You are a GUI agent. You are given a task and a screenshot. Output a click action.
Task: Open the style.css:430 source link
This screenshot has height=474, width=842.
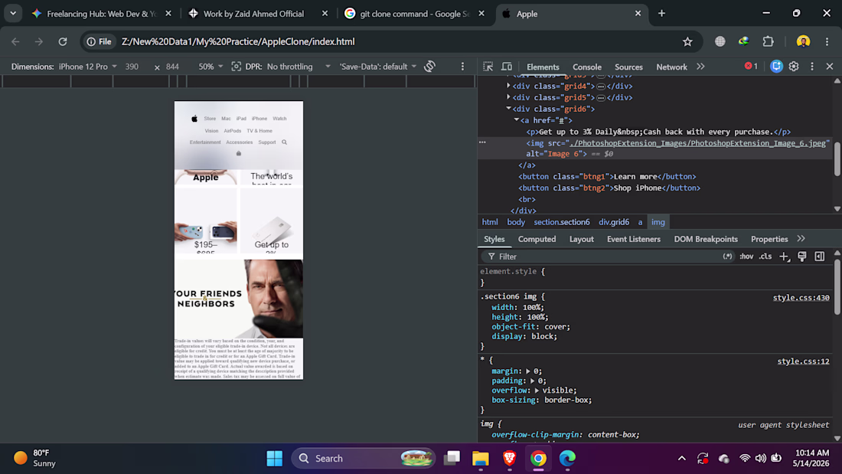point(801,298)
